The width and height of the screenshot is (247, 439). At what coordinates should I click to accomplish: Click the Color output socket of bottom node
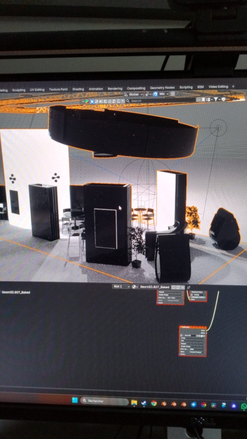(x=206, y=330)
